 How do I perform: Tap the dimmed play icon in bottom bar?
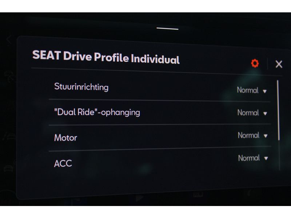click(x=139, y=198)
